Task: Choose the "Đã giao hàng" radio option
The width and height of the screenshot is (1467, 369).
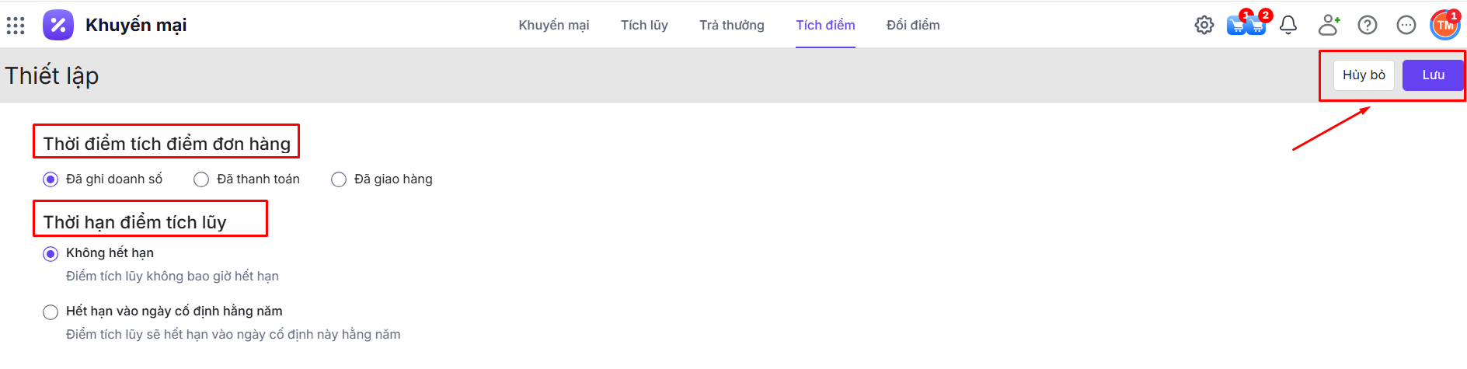Action: tap(339, 179)
